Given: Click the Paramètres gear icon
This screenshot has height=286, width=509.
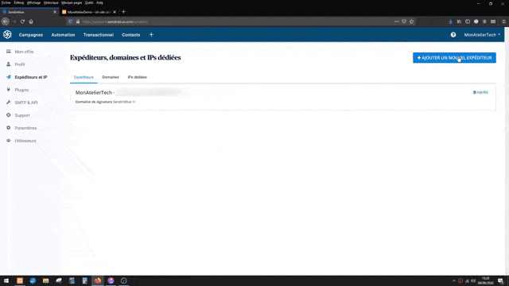Looking at the screenshot, I should tap(9, 127).
